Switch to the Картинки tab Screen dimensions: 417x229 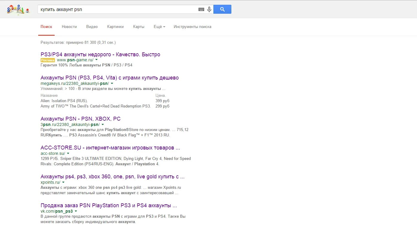pyautogui.click(x=115, y=27)
